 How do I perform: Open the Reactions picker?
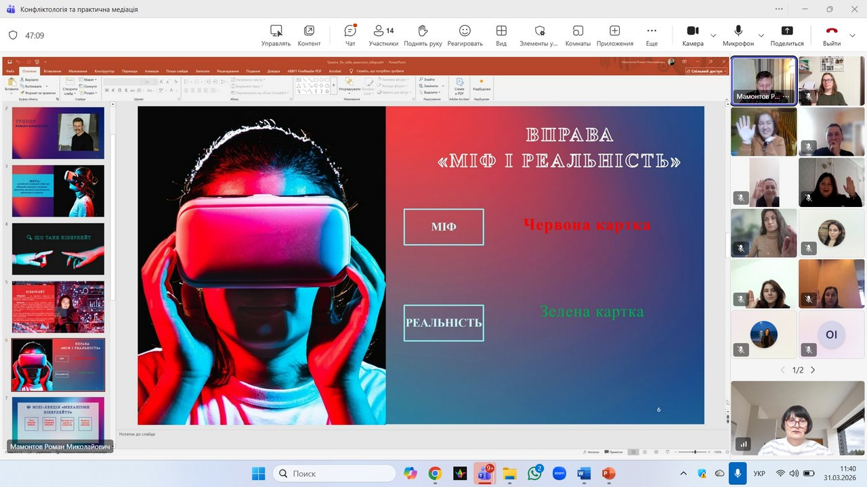click(465, 35)
